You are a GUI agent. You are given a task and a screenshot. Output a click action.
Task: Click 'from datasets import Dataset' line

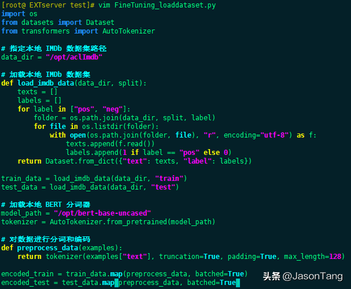(x=58, y=23)
